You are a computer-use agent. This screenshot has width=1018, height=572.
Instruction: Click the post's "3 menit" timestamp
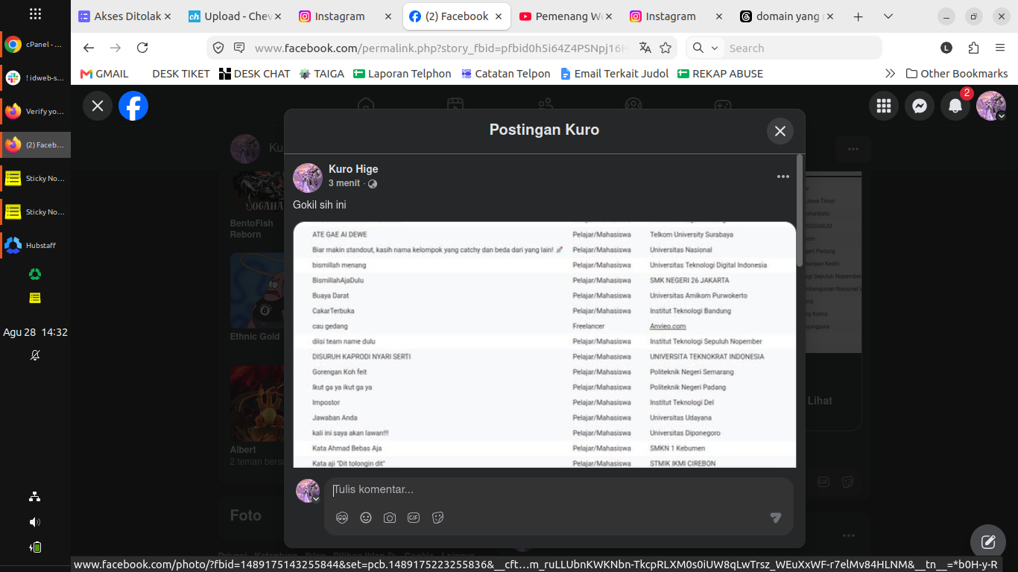344,183
